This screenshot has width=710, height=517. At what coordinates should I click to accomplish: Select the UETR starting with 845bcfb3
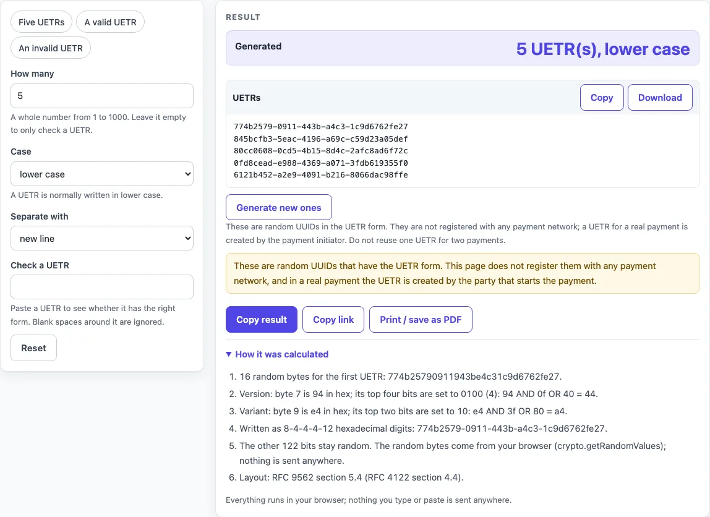click(x=320, y=139)
